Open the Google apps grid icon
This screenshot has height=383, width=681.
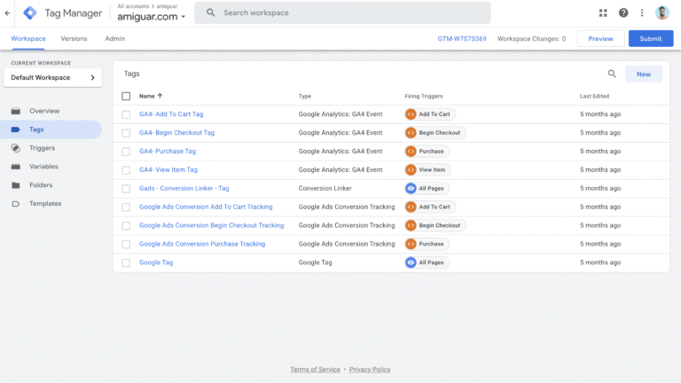[x=603, y=13]
